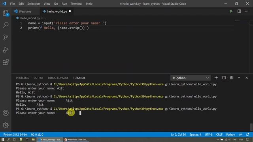Open the Edit menu
The height and width of the screenshot is (142, 253).
coord(21,4)
